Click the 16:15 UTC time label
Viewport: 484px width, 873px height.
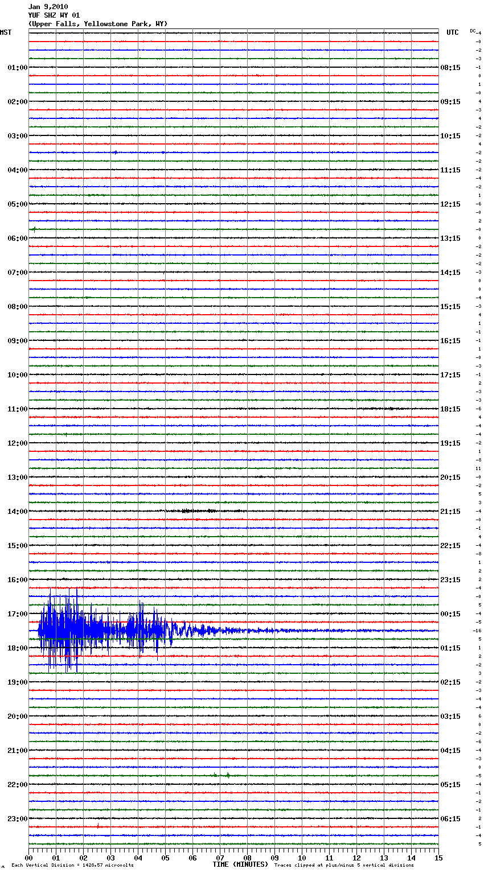click(450, 341)
